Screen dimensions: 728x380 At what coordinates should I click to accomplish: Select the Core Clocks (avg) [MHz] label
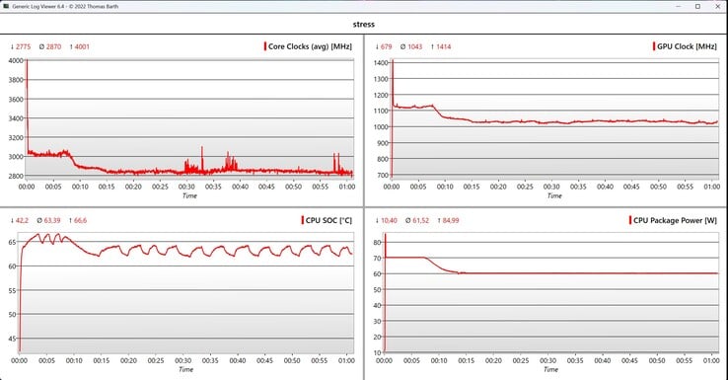[x=310, y=46]
